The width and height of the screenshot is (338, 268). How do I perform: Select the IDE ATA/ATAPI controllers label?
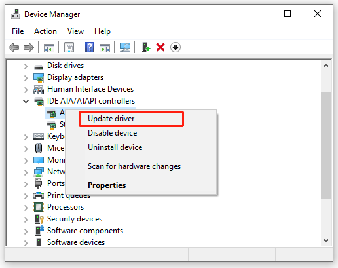(91, 101)
